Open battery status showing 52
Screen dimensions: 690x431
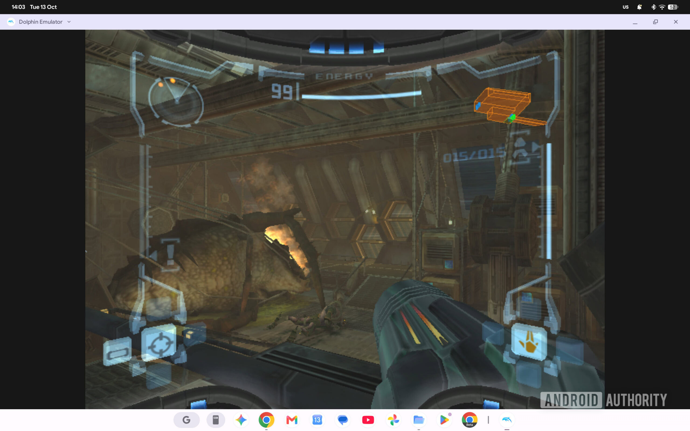pyautogui.click(x=673, y=7)
